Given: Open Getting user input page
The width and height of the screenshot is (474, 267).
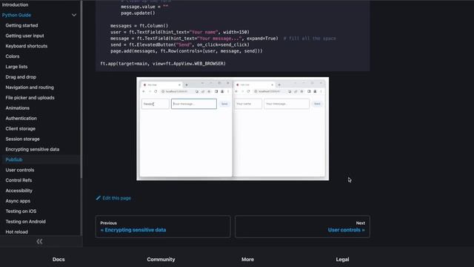Looking at the screenshot, I should coord(24,36).
